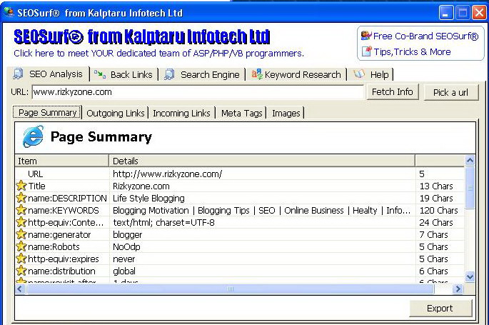Click the Free Co-Brand SEOSurf icon
This screenshot has width=489, height=325.
click(366, 35)
